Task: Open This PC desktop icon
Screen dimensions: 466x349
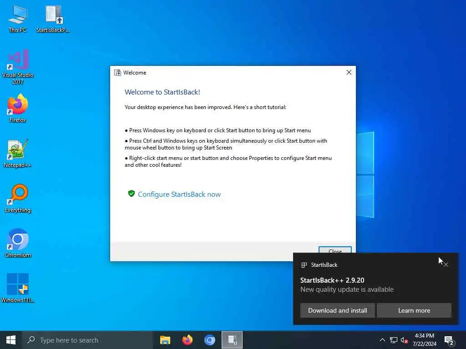Action: pyautogui.click(x=18, y=19)
